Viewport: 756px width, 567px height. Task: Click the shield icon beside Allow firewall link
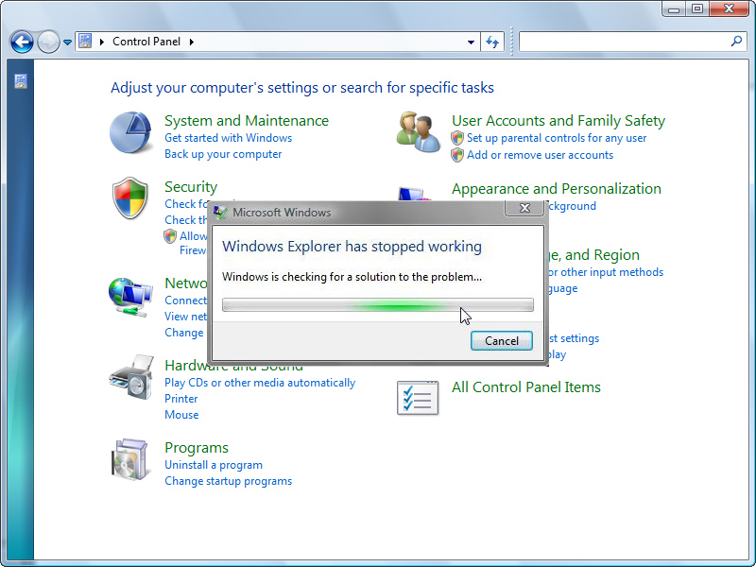pos(170,236)
